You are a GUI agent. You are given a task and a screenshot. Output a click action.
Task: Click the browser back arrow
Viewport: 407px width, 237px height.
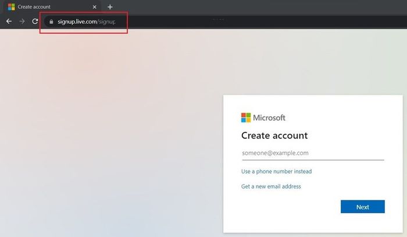click(x=9, y=22)
